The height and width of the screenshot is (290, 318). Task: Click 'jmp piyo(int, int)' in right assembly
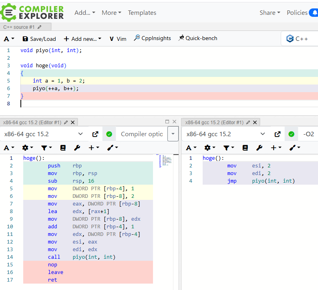pos(261,181)
